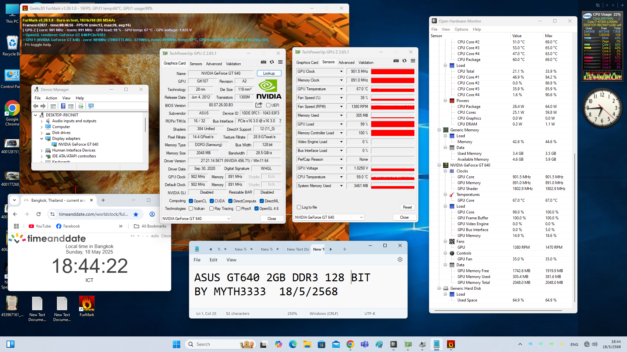Click the blue Help icon in Device Manager toolbar
The width and height of the screenshot is (627, 352).
click(x=63, y=106)
